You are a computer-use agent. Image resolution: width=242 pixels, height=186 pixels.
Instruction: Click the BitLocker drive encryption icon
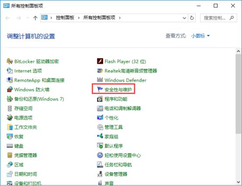[x=10, y=61]
